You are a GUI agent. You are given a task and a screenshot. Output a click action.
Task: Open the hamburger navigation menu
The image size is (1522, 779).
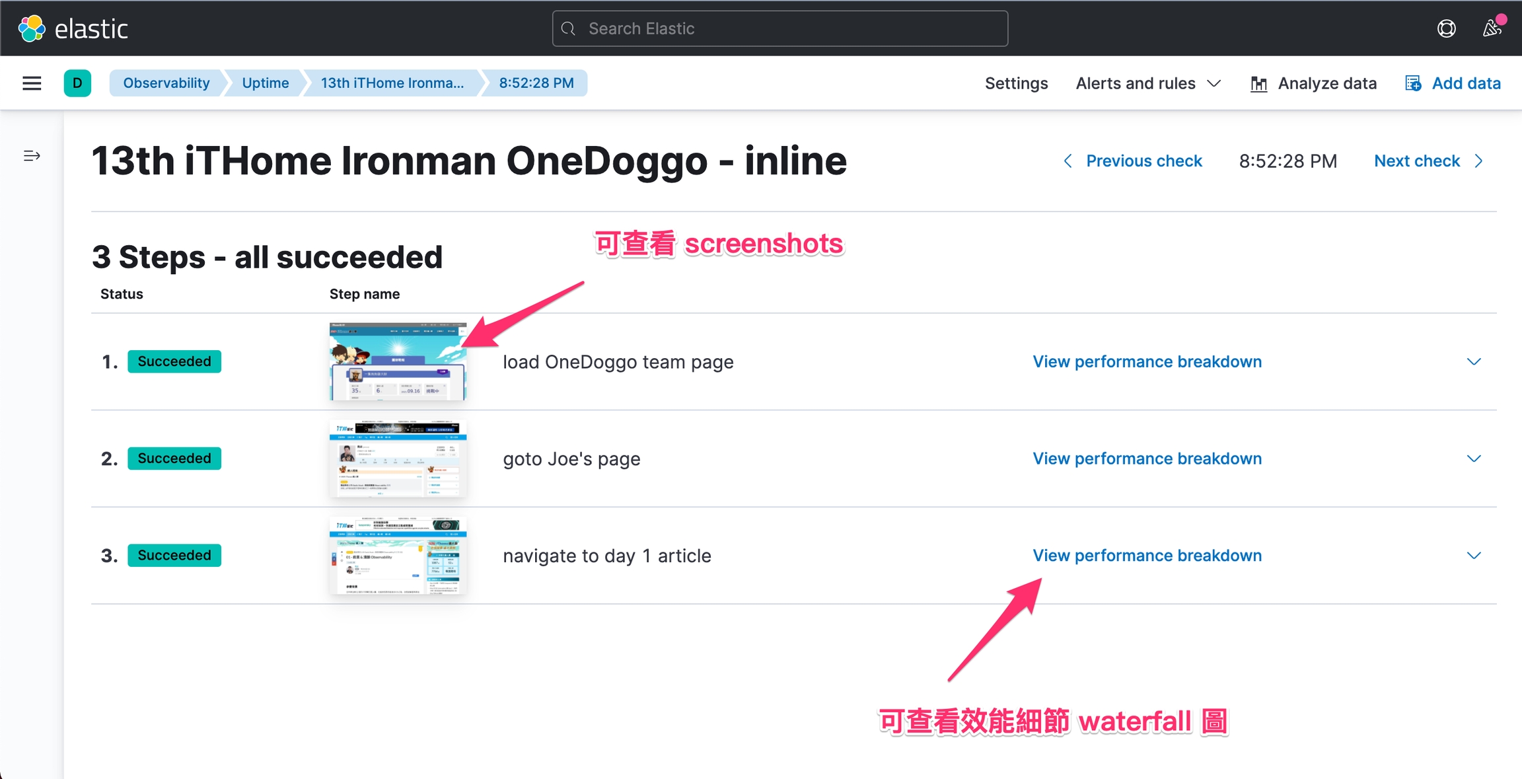32,83
